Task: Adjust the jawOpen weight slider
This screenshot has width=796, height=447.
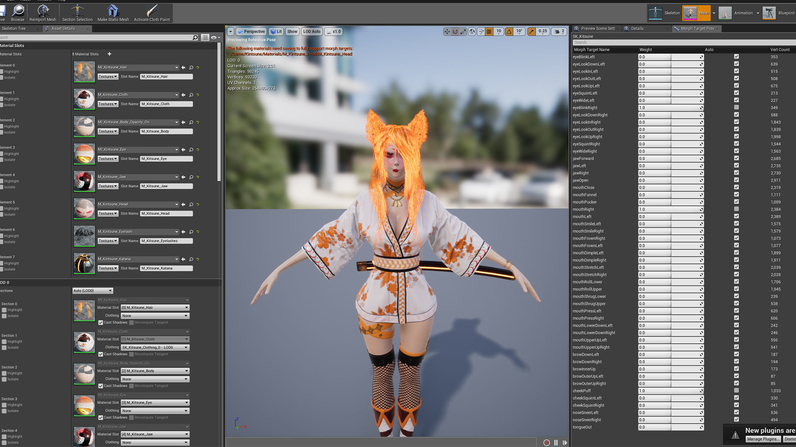Action: (x=671, y=180)
